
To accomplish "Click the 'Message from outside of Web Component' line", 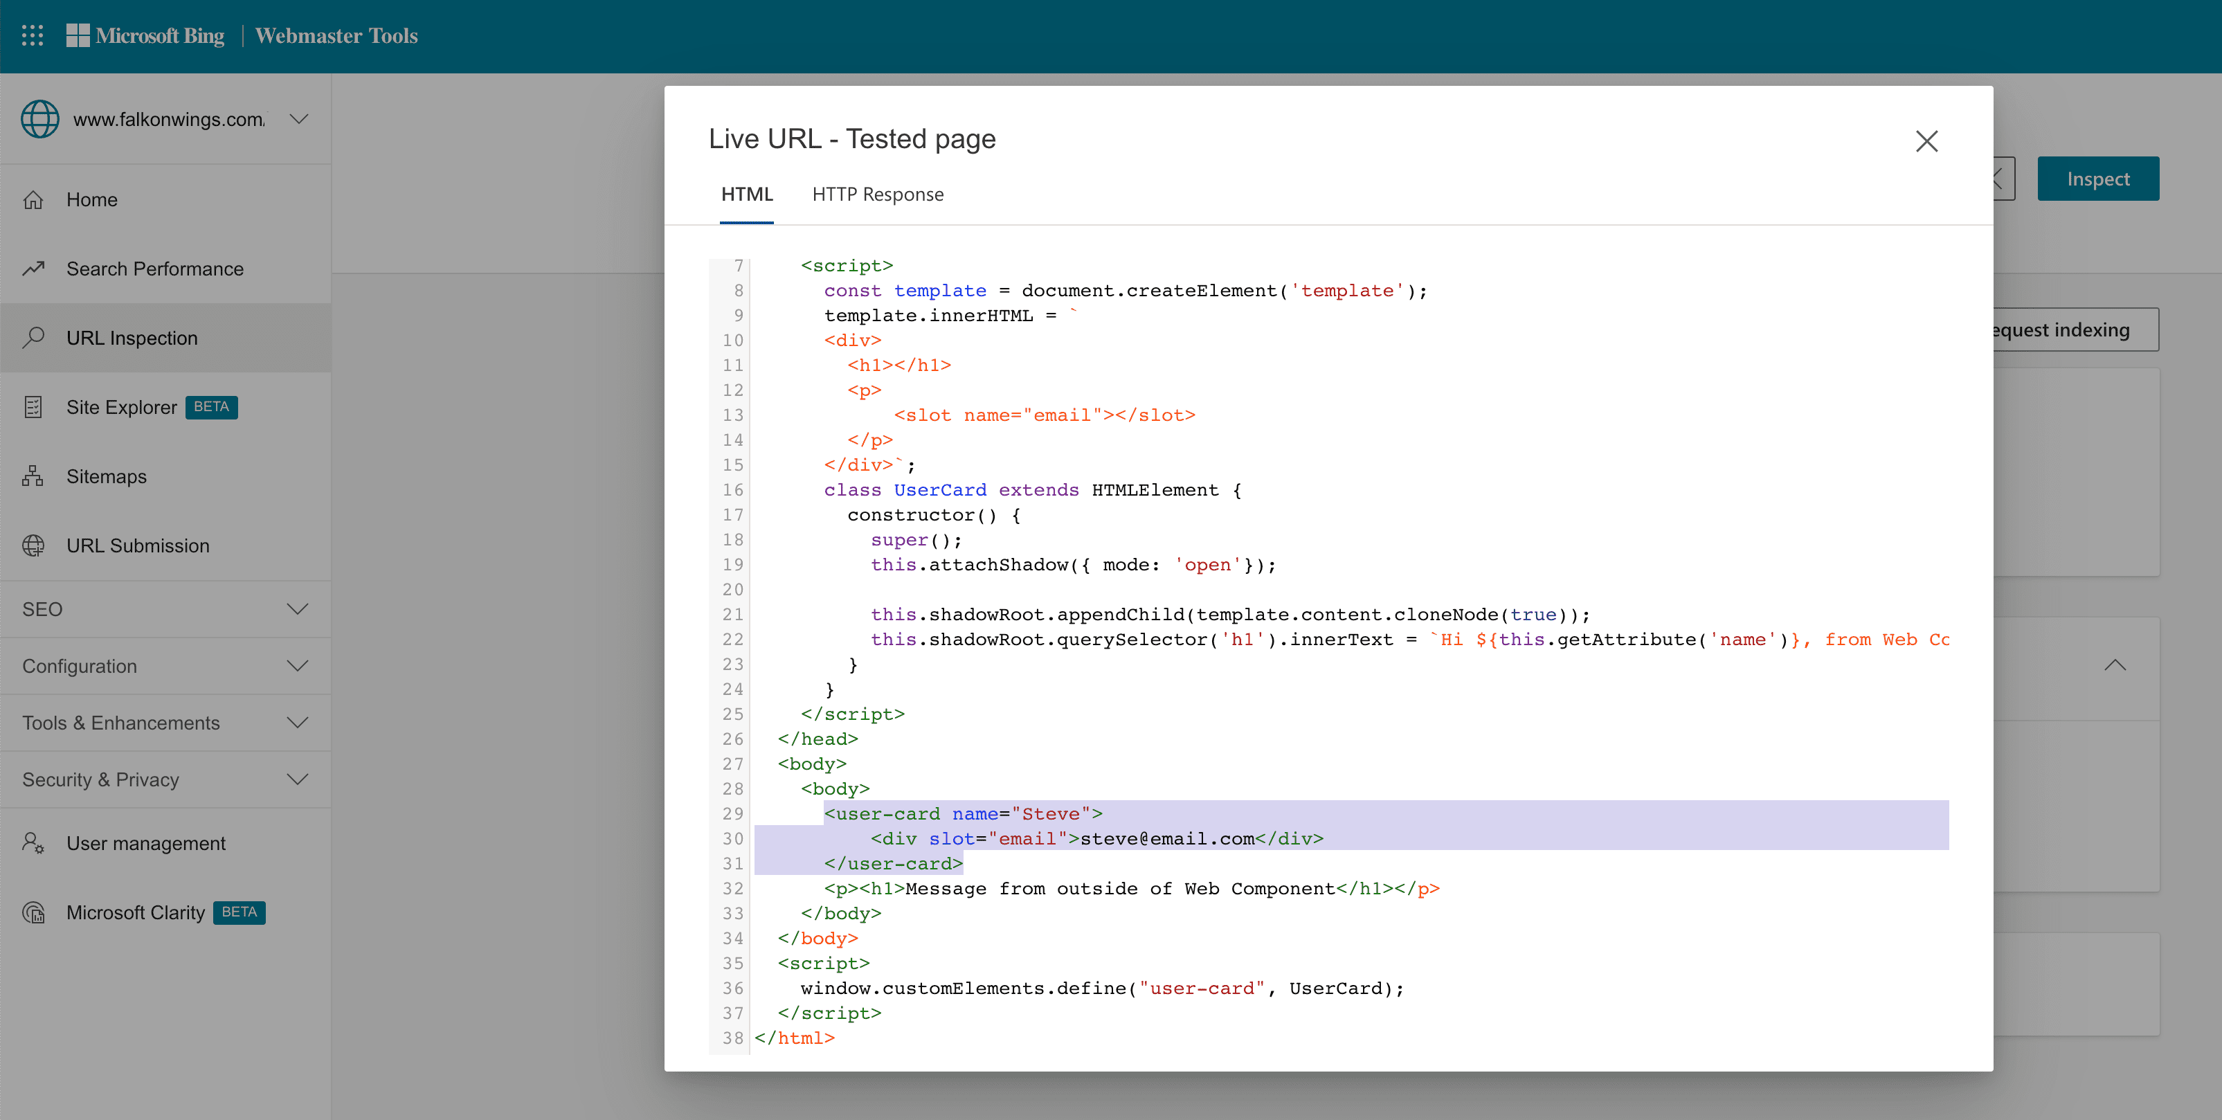I will (x=1132, y=889).
